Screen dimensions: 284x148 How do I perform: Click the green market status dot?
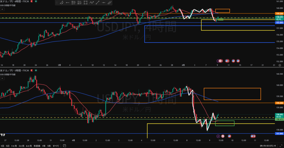(x=36, y=1)
